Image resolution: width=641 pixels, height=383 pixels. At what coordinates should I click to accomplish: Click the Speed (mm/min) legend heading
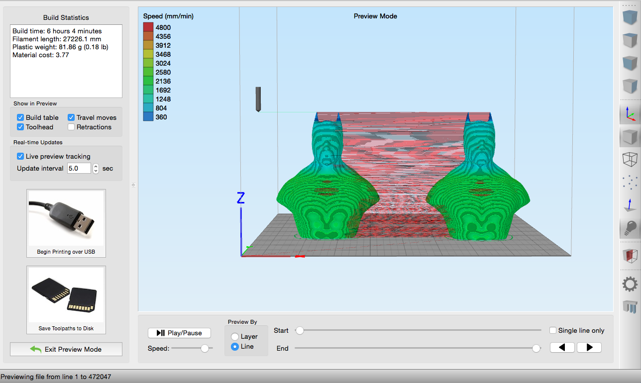pos(168,16)
